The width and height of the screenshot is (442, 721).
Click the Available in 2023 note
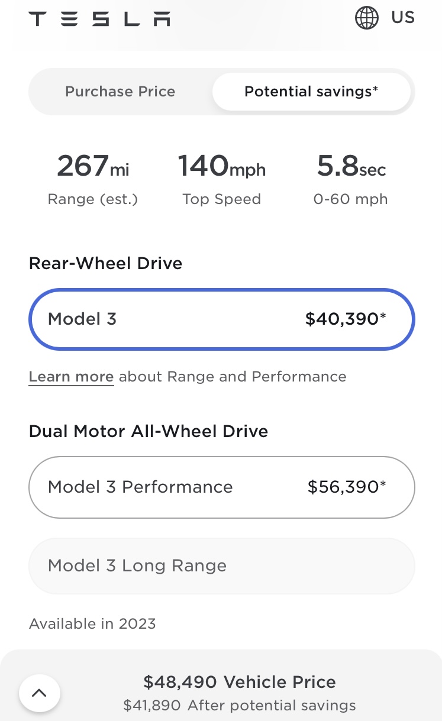click(92, 624)
